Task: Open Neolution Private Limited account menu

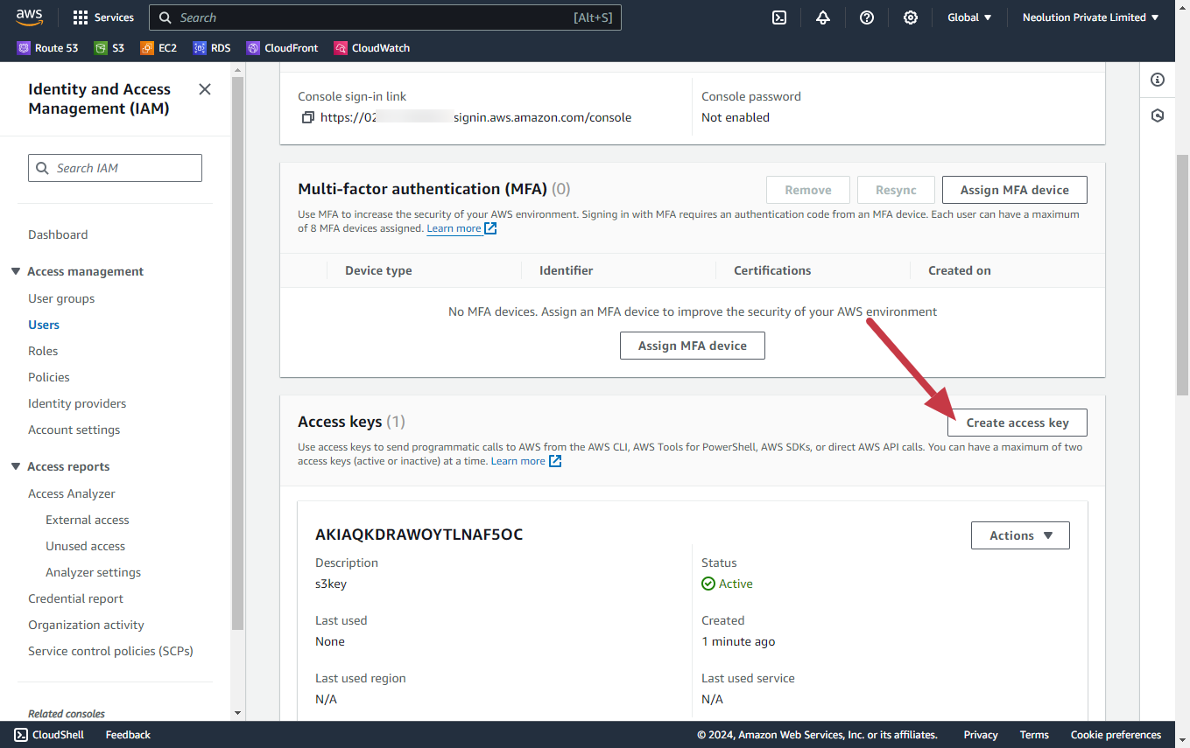Action: click(x=1090, y=17)
